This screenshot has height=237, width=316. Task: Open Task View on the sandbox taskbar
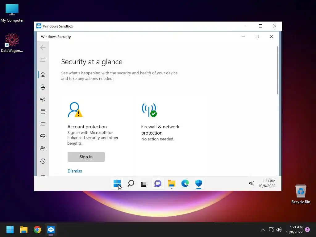[144, 184]
